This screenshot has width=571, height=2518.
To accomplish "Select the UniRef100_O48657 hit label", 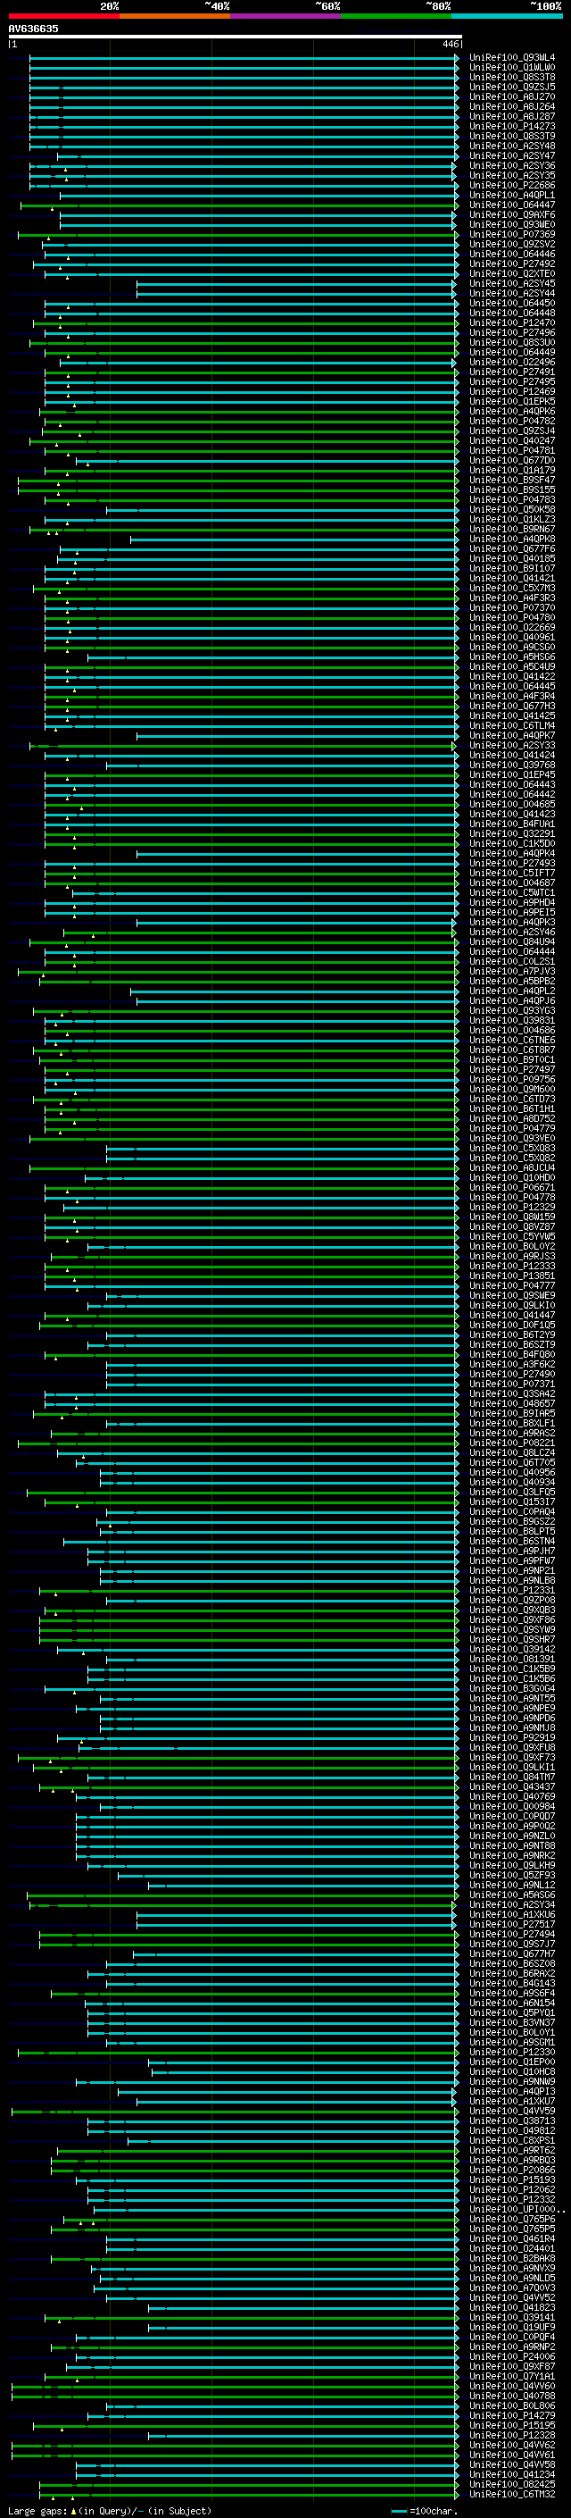I will pos(512,1403).
